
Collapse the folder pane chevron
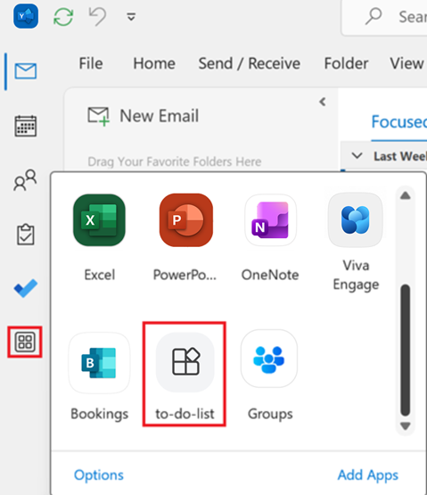coord(322,102)
